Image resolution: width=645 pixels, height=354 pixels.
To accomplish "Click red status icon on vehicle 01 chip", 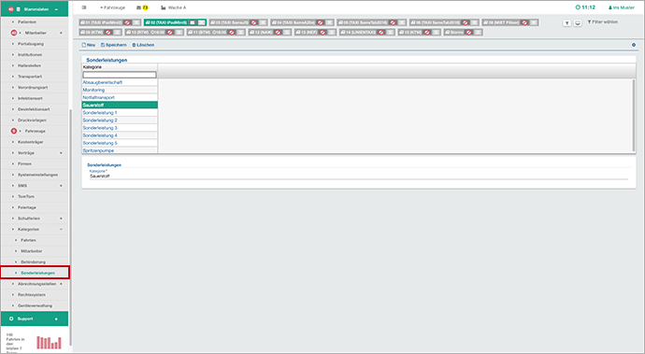I will [127, 22].
